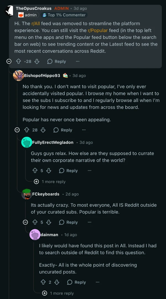This screenshot has width=166, height=299.
Task: Expand 1 more reply under FullyErectMegladon
Action: point(50,182)
